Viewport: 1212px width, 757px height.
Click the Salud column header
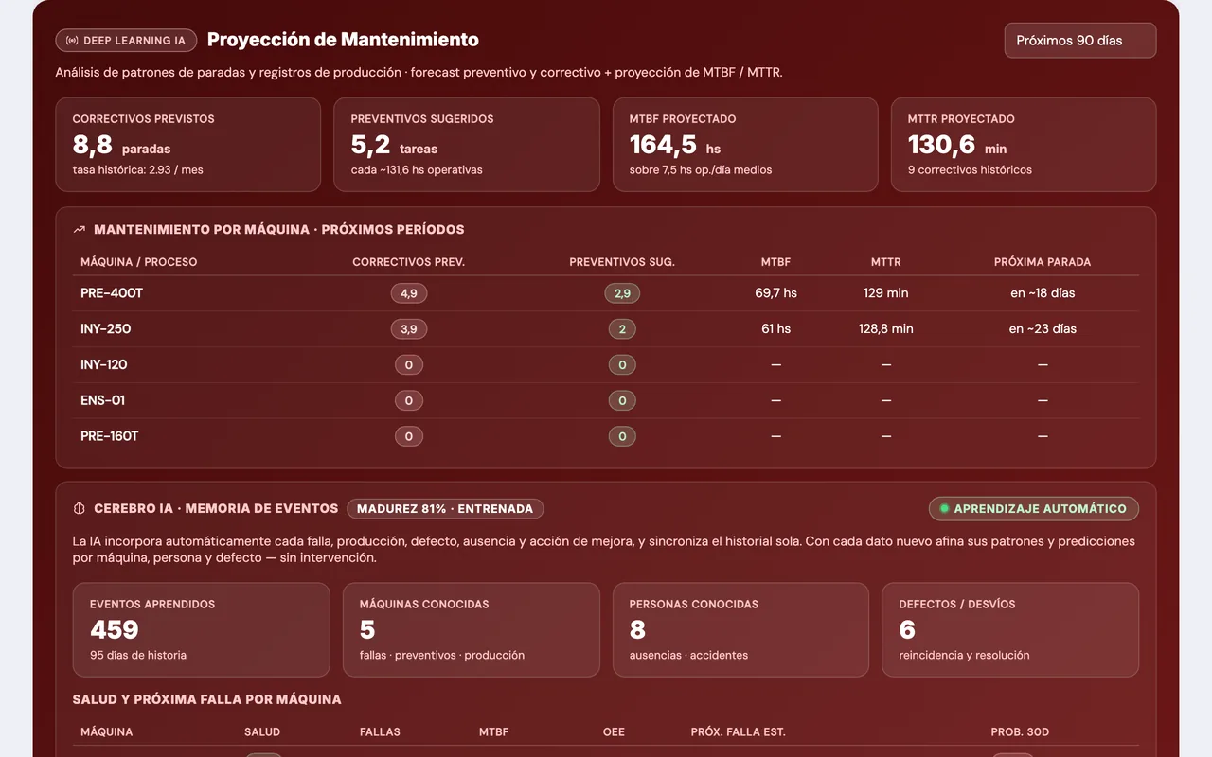(262, 732)
